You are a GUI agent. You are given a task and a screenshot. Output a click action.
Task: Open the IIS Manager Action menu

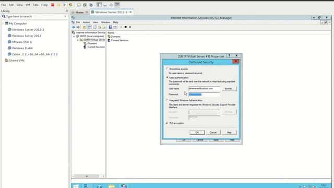coord(86,22)
